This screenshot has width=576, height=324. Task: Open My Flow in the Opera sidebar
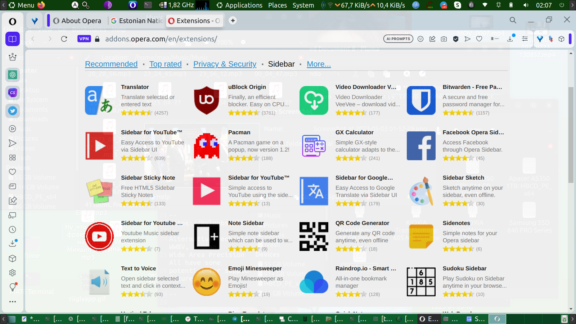(x=13, y=143)
